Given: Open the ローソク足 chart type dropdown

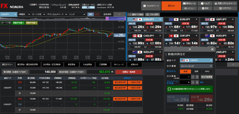Looking at the screenshot, I should (x=39, y=15).
